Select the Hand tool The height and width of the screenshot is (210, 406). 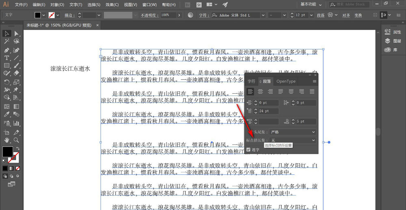click(7, 140)
